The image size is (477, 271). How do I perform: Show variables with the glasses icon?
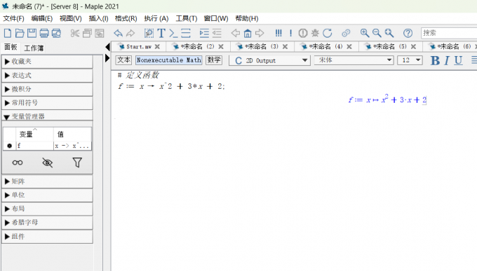pyautogui.click(x=18, y=163)
